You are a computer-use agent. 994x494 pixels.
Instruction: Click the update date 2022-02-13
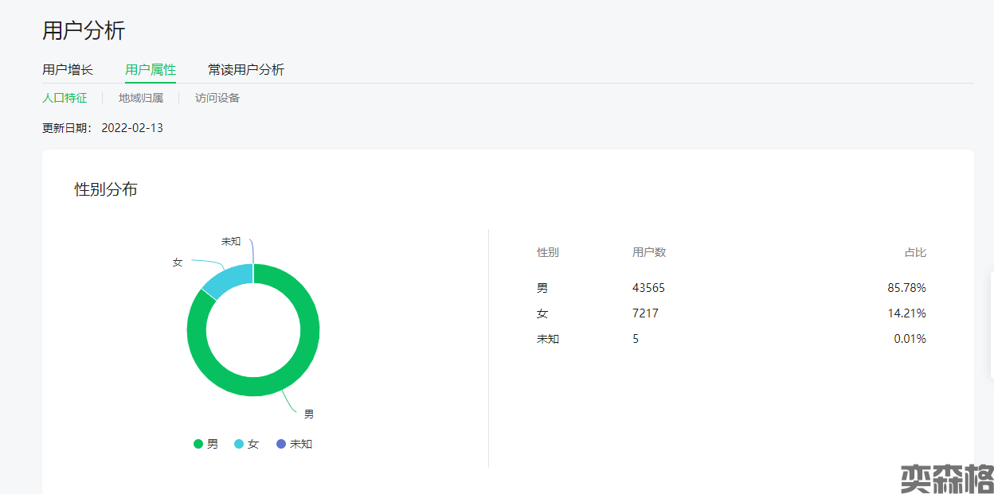point(132,128)
